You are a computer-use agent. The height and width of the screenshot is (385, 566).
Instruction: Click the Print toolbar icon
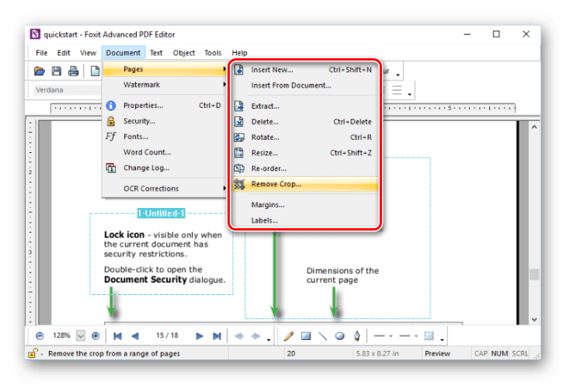pyautogui.click(x=73, y=71)
